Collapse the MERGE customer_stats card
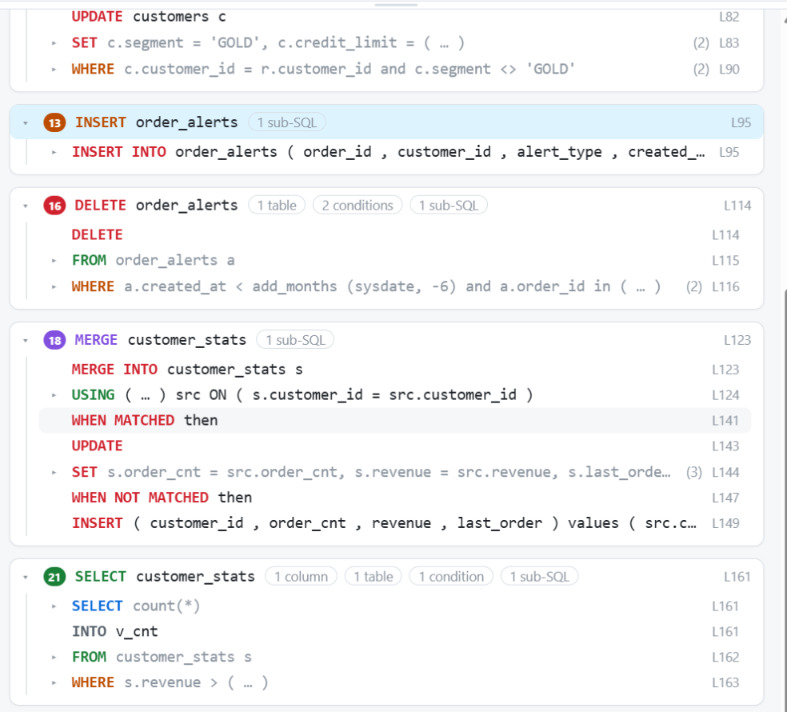 (26, 341)
